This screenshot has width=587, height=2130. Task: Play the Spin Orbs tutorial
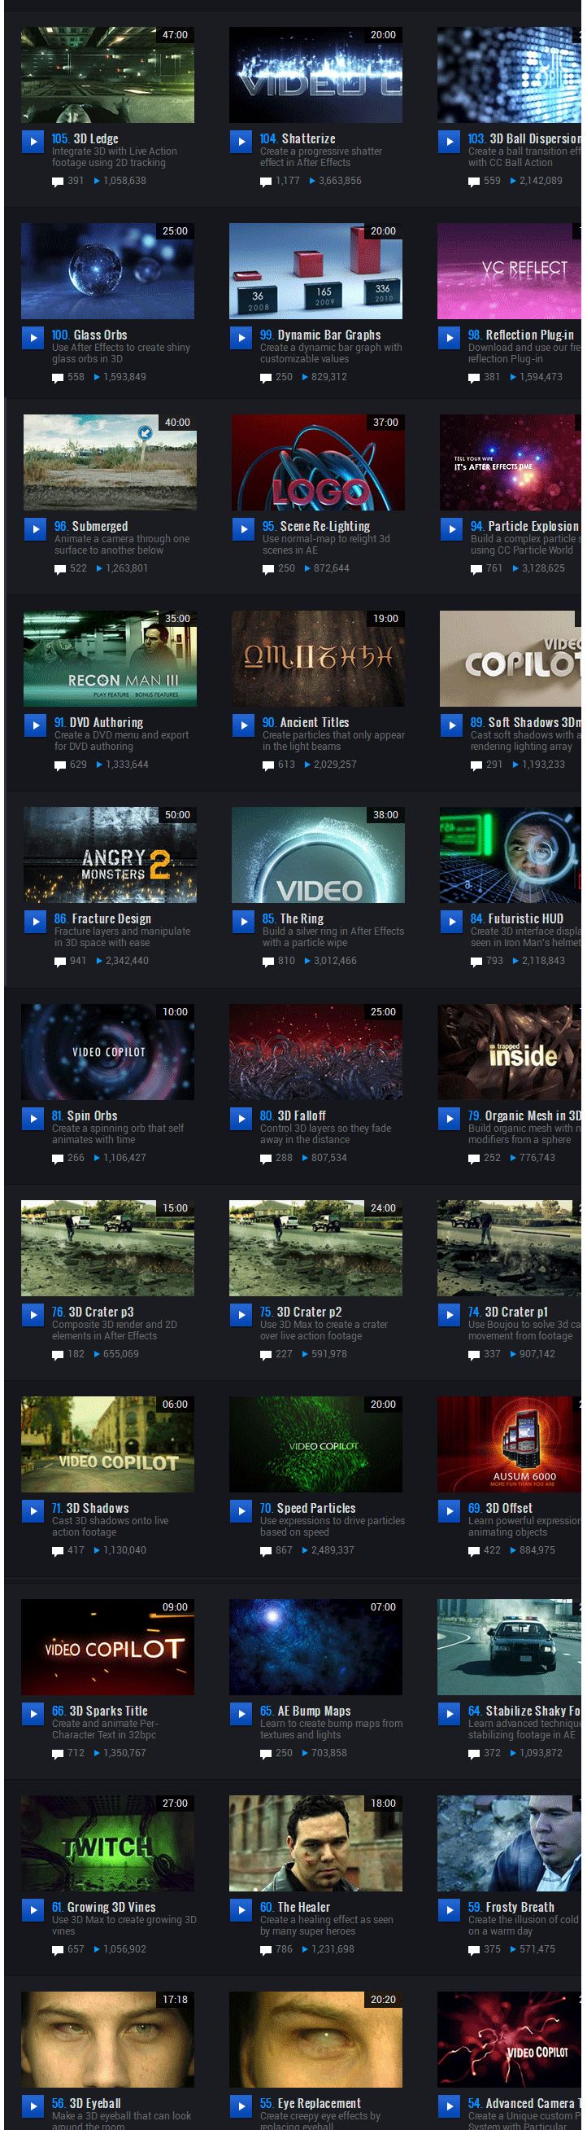33,1118
